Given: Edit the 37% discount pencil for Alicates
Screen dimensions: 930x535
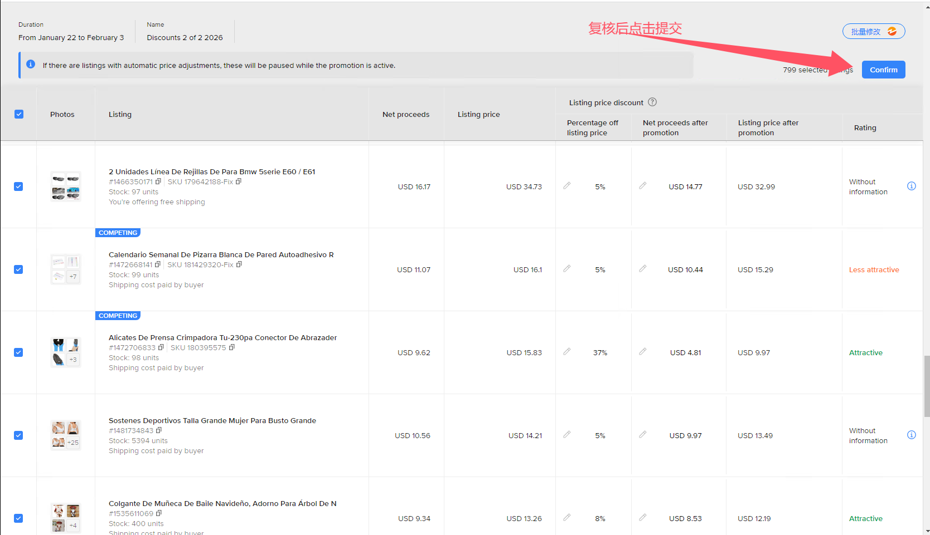Looking at the screenshot, I should pos(567,352).
